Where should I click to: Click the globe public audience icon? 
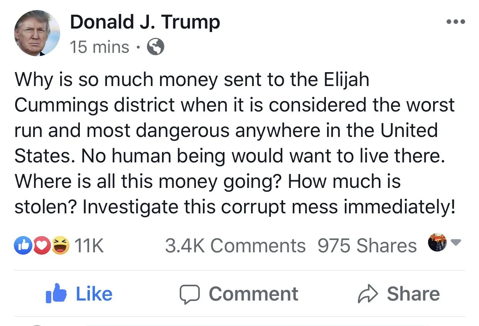[156, 47]
